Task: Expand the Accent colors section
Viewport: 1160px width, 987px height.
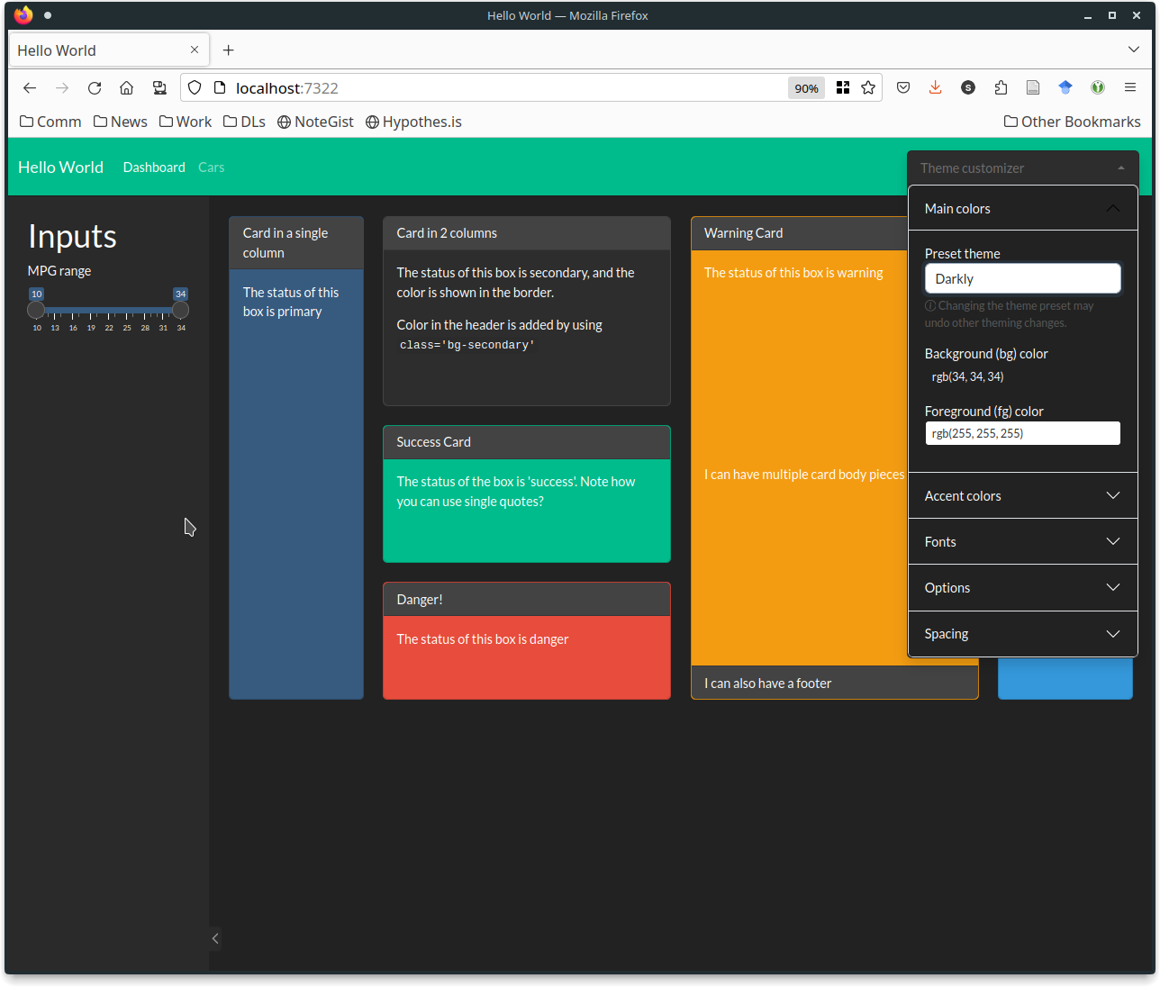Action: coord(1023,495)
